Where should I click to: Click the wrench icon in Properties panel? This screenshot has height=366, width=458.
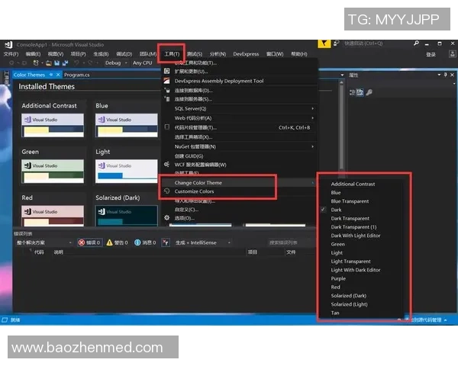[x=369, y=91]
